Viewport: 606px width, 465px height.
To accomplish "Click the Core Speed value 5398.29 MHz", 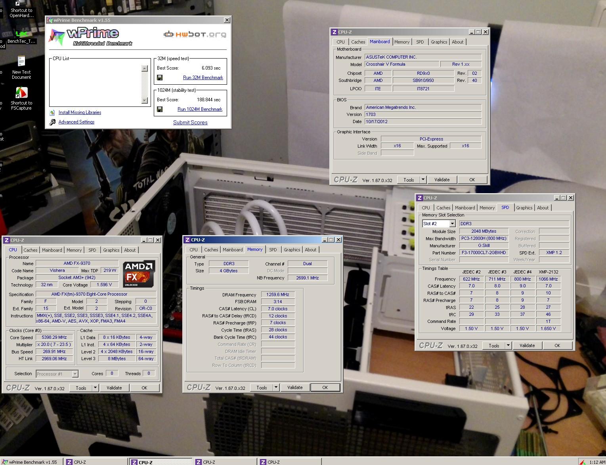I will [x=54, y=337].
